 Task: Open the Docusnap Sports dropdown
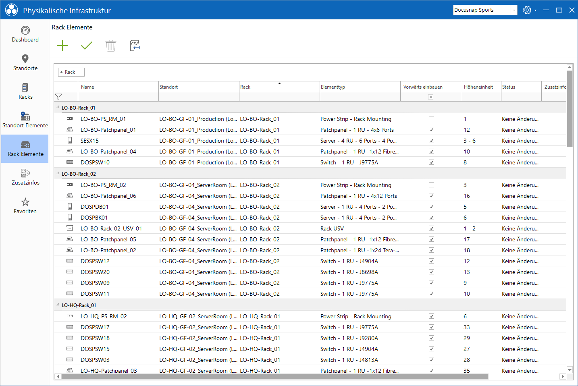[485, 10]
